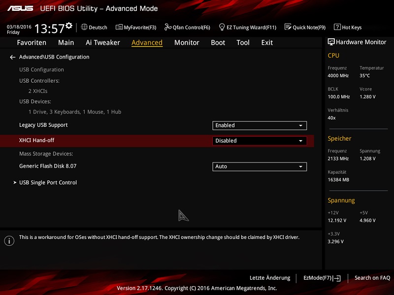Open the Boot tab
The height and width of the screenshot is (295, 394).
tap(218, 43)
